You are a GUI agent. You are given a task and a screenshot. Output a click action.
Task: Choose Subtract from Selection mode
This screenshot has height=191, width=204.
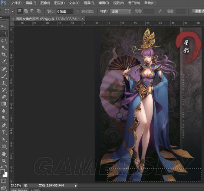[32, 11]
